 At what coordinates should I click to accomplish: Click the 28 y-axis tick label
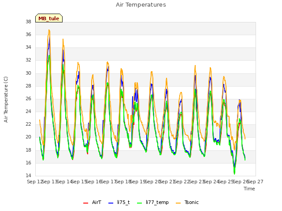[28, 86]
